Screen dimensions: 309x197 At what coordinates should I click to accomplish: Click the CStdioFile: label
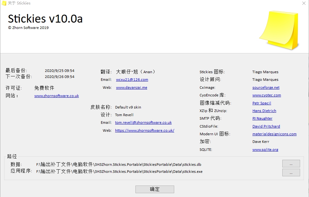point(209,126)
